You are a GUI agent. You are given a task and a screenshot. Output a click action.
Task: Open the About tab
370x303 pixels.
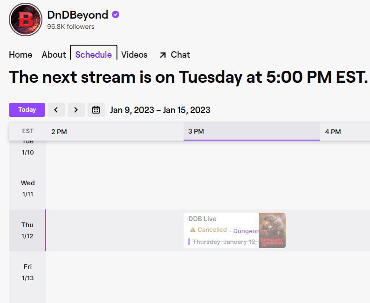pyautogui.click(x=54, y=55)
